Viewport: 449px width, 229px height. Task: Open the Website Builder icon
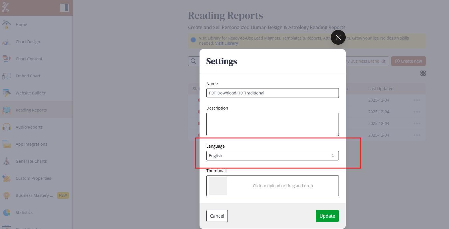pos(7,93)
